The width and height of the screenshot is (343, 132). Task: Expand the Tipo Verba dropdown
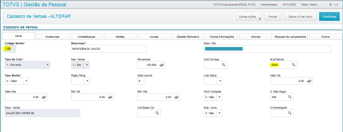[26, 81]
